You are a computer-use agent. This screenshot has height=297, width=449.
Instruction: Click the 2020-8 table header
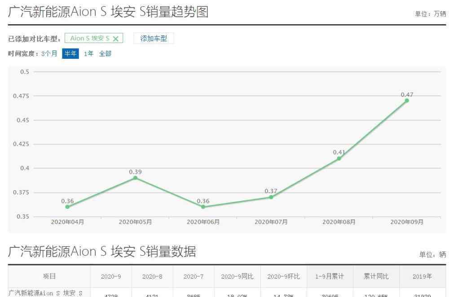coord(152,276)
